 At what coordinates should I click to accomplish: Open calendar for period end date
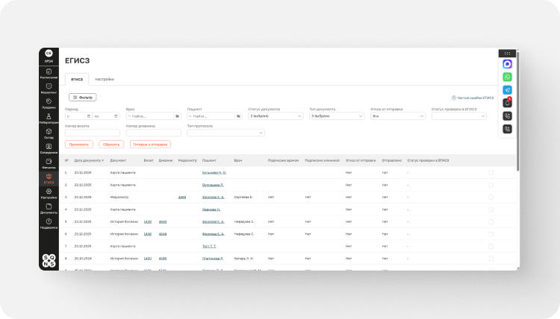pos(116,116)
